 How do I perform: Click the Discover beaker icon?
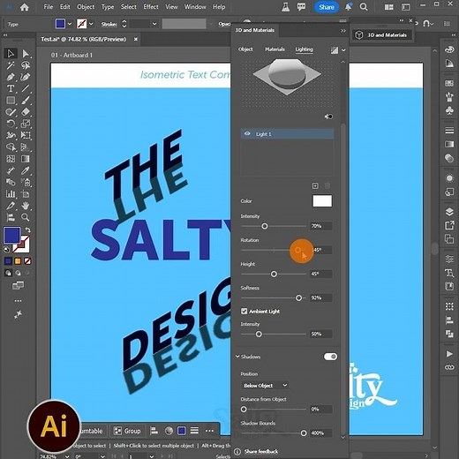(x=285, y=7)
